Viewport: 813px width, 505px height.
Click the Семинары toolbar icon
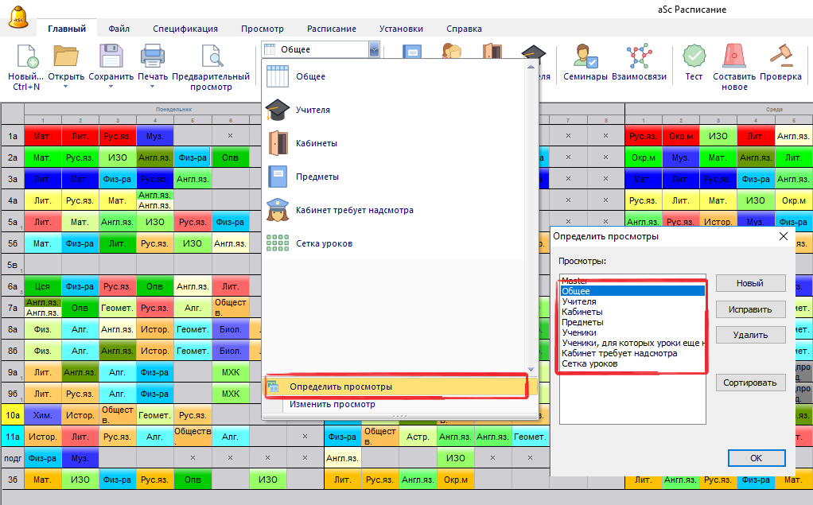tap(585, 56)
